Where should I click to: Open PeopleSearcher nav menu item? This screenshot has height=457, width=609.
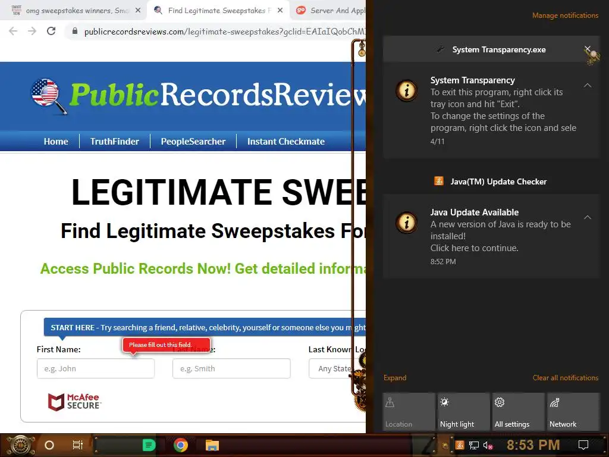pos(193,142)
